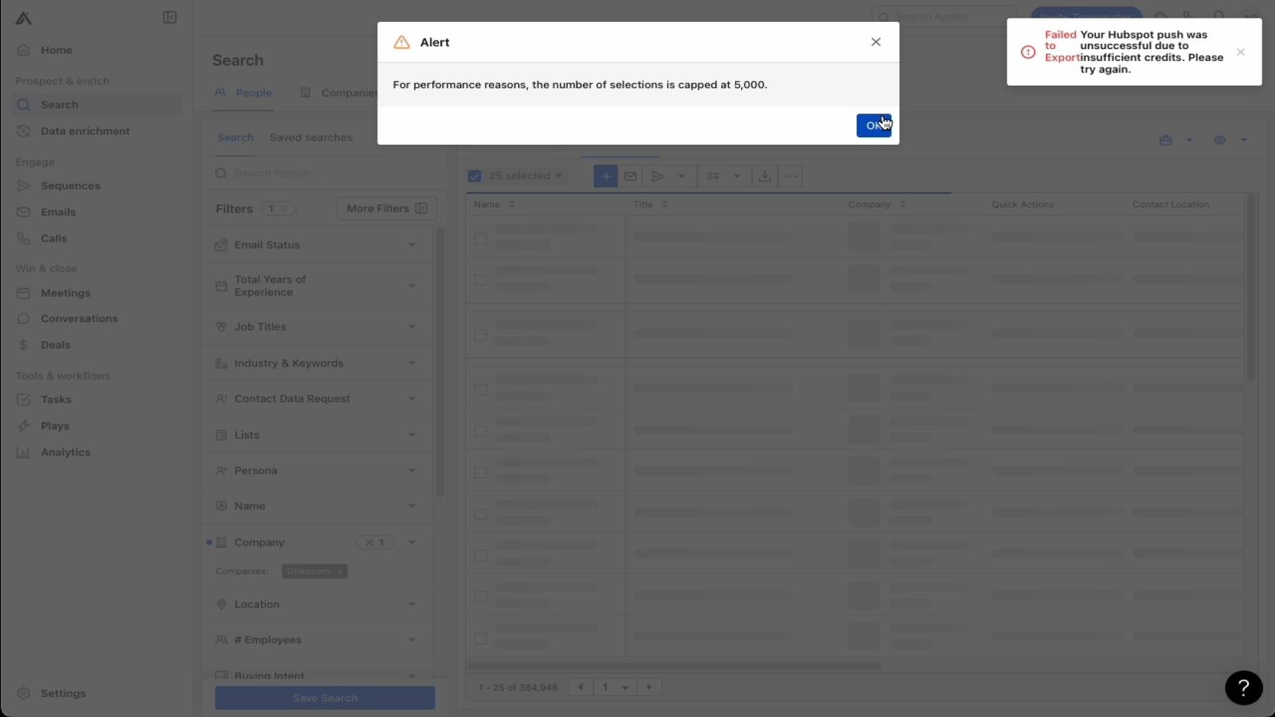Screen dimensions: 1275x717
Task: Expand the Location filter
Action: pos(317,604)
